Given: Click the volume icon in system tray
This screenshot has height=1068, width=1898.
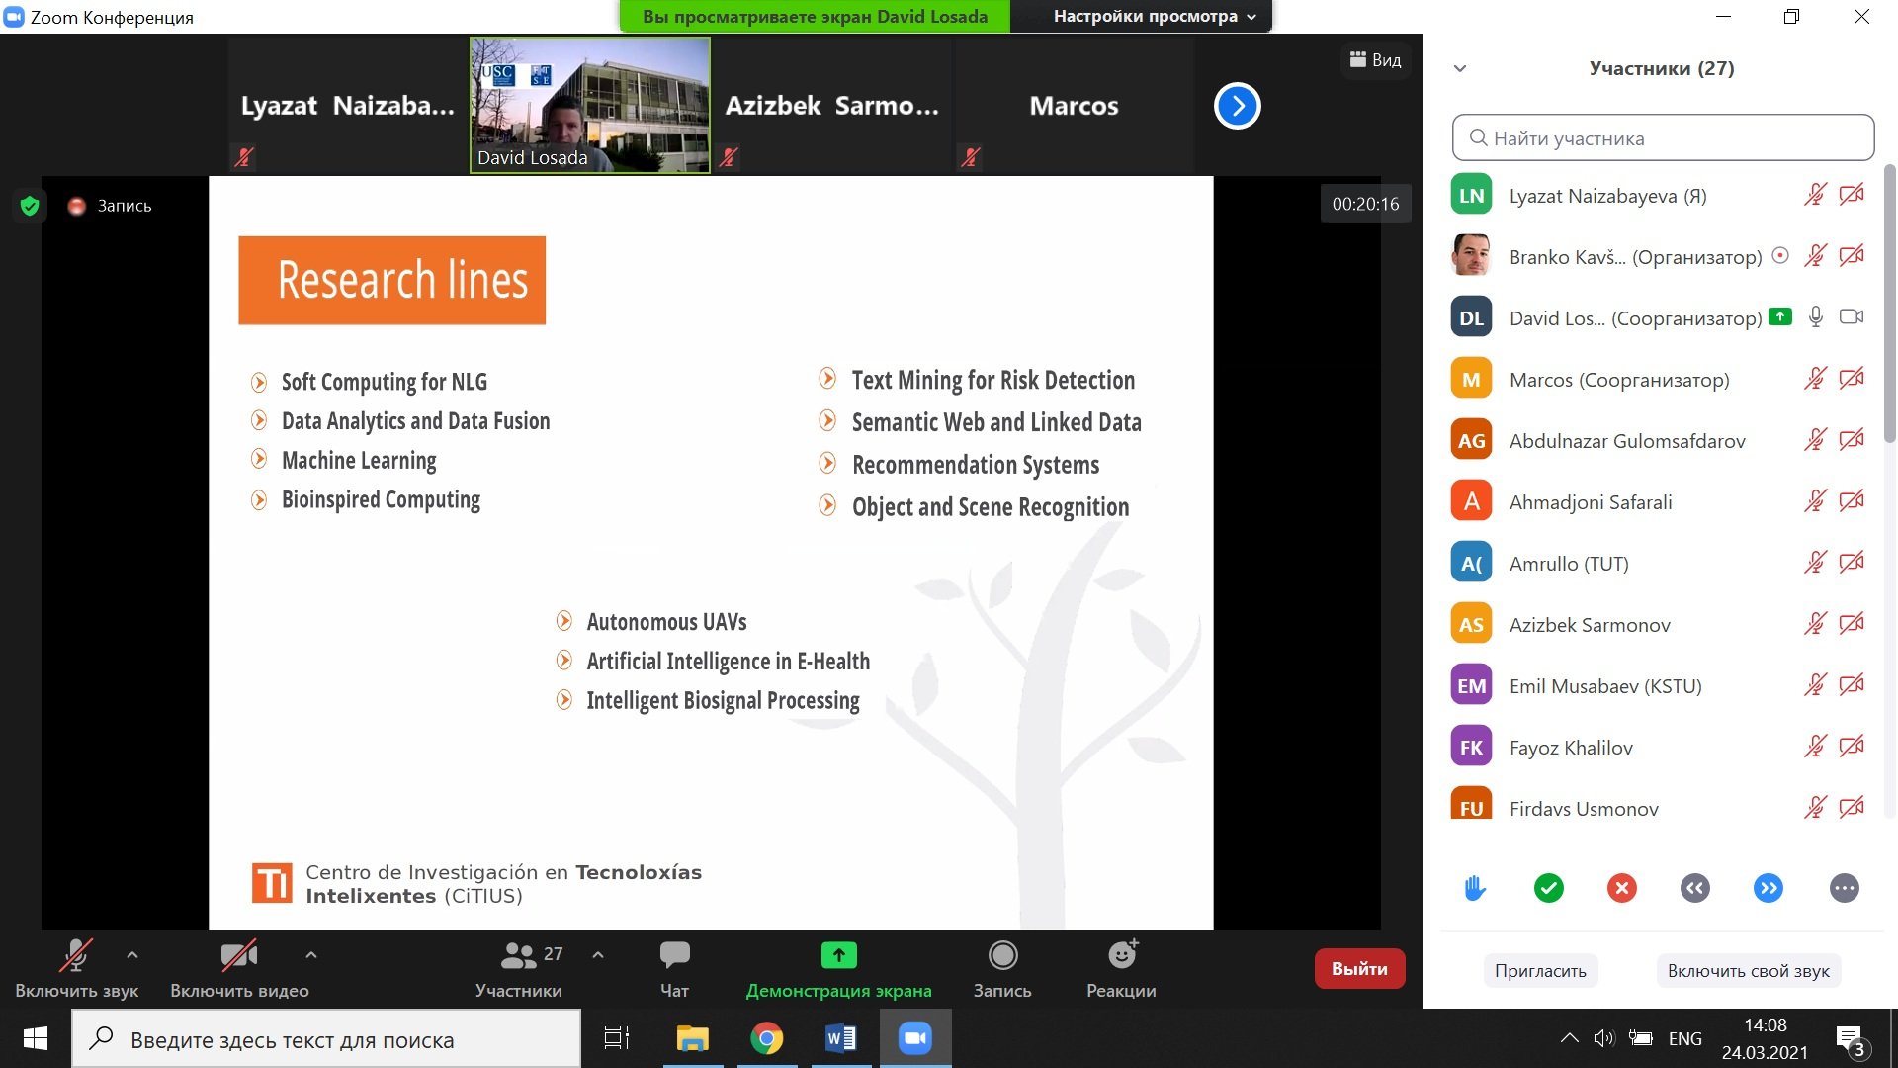Looking at the screenshot, I should [1603, 1038].
